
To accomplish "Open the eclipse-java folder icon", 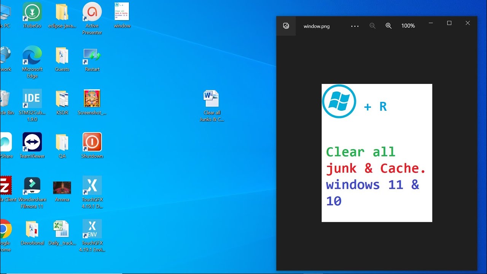I will pyautogui.click(x=62, y=15).
